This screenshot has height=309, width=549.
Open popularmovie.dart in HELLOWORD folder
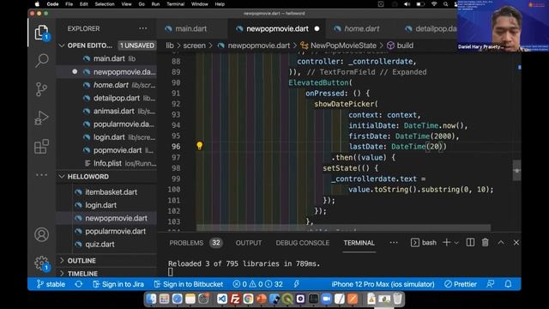106,231
